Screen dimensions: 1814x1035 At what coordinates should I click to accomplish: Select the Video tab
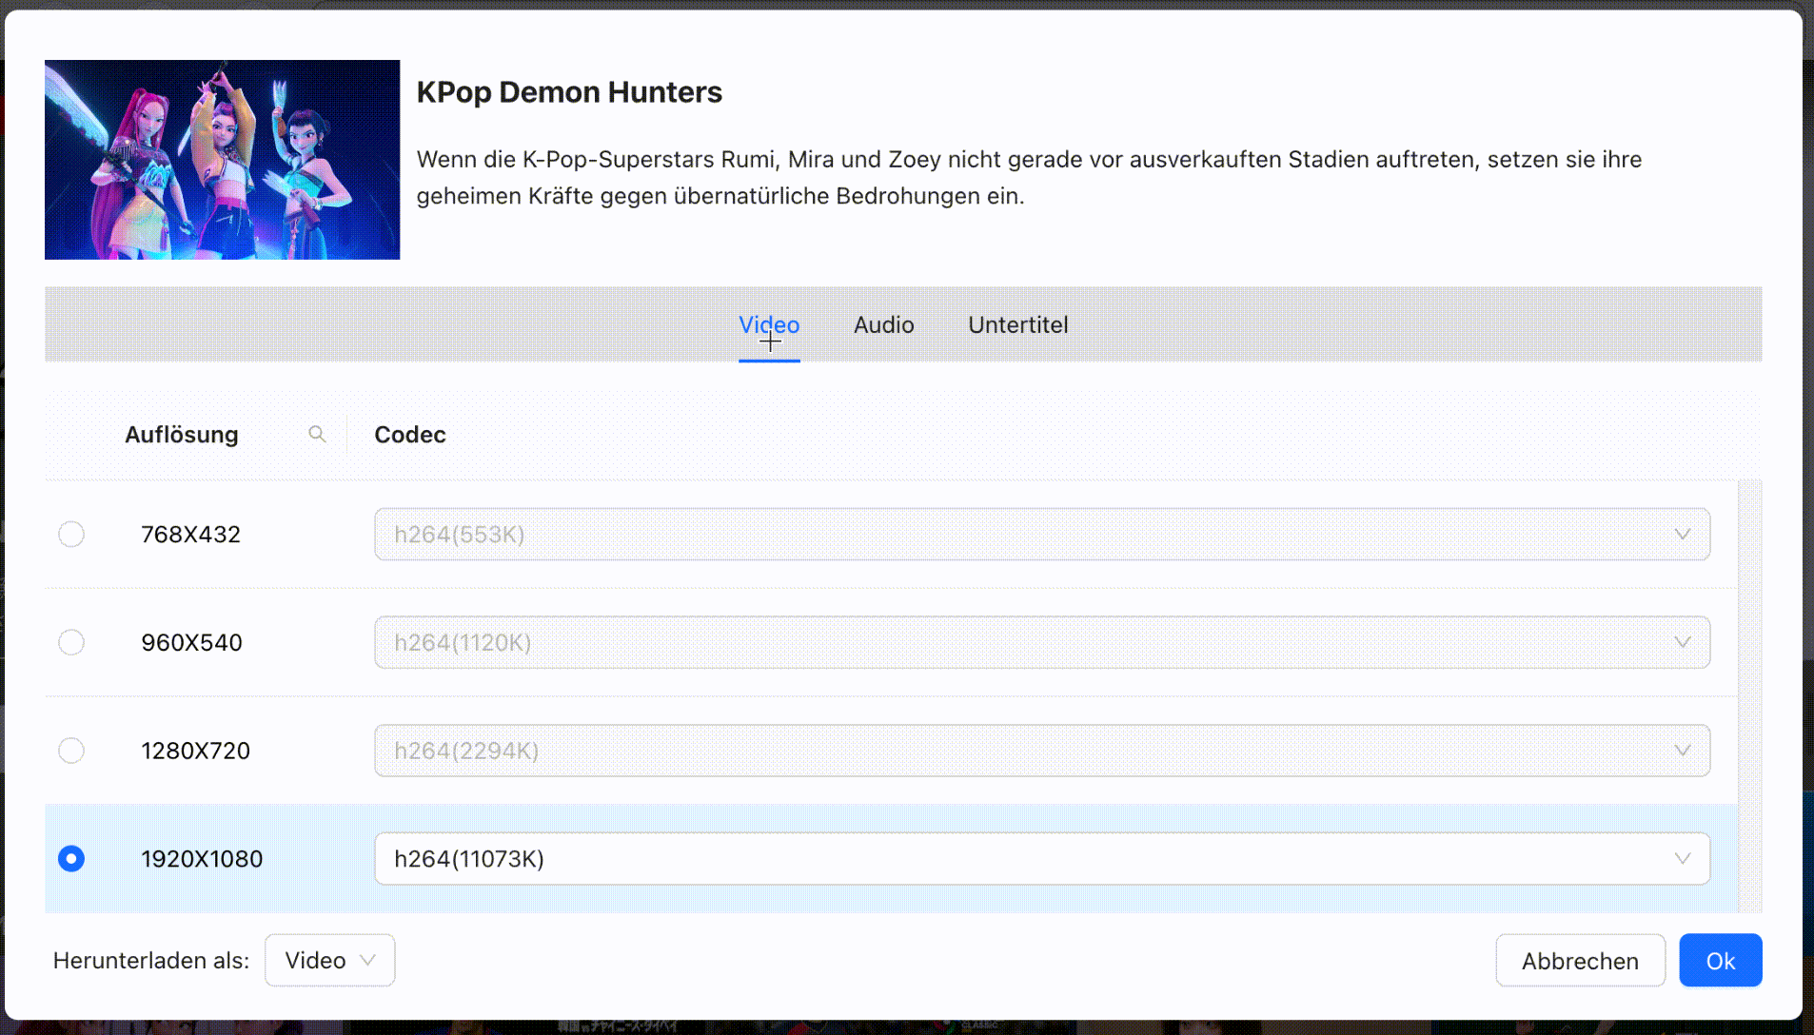(769, 324)
